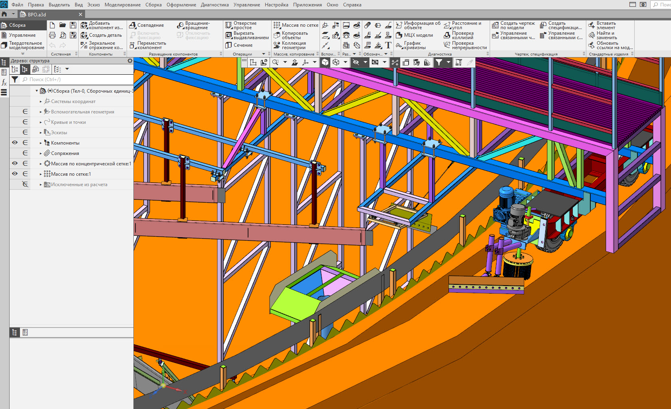Click the filter funnel in tree panel
The width and height of the screenshot is (671, 409).
tap(15, 79)
